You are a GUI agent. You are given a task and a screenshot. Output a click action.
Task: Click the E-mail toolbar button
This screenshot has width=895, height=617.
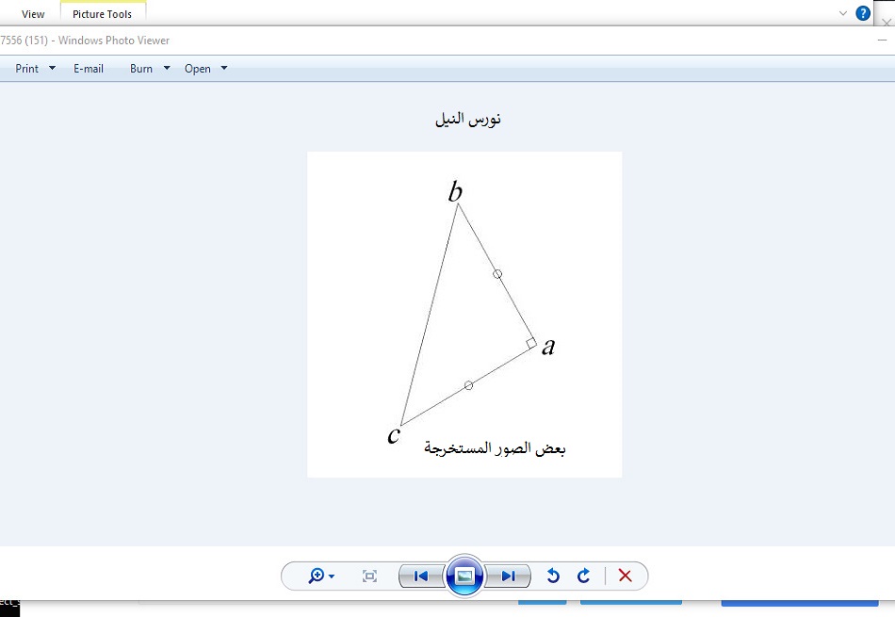[x=89, y=69]
